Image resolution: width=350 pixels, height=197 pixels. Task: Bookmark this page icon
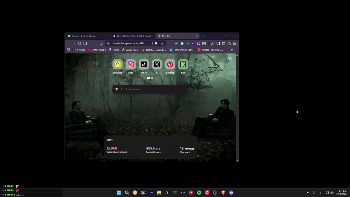(101, 43)
